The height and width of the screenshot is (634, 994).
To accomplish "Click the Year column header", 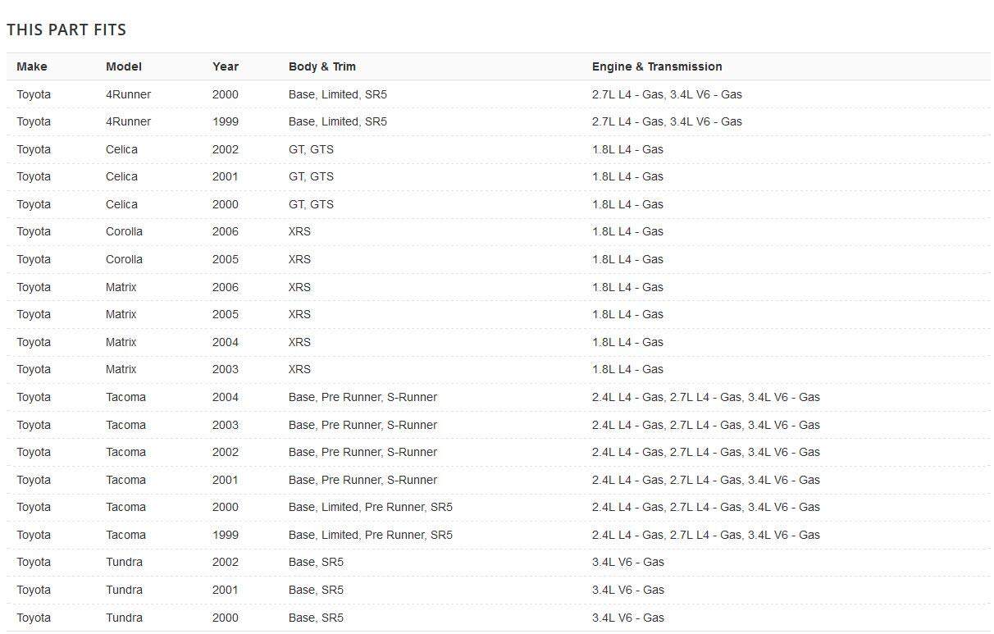I will (x=226, y=66).
